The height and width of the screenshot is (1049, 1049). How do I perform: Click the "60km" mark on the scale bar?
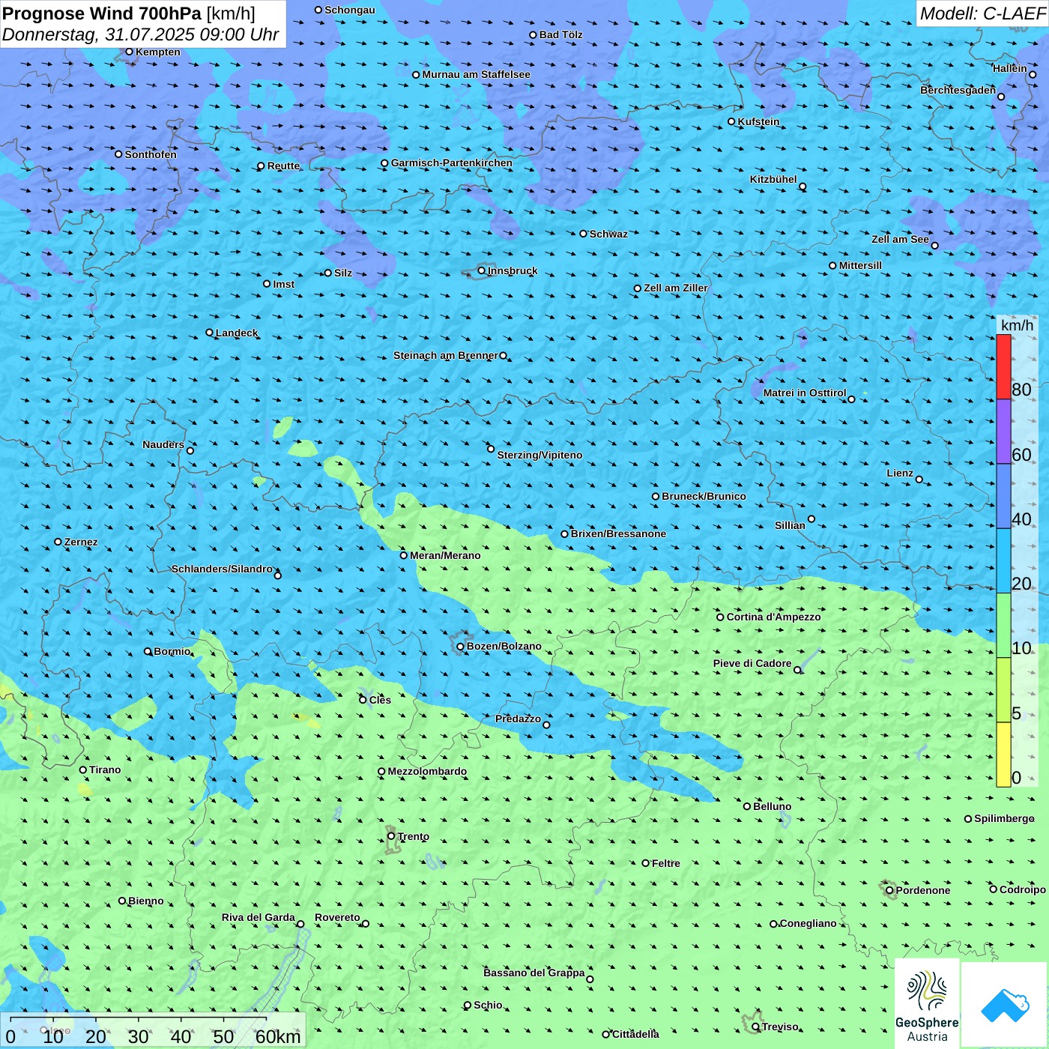click(x=278, y=1036)
